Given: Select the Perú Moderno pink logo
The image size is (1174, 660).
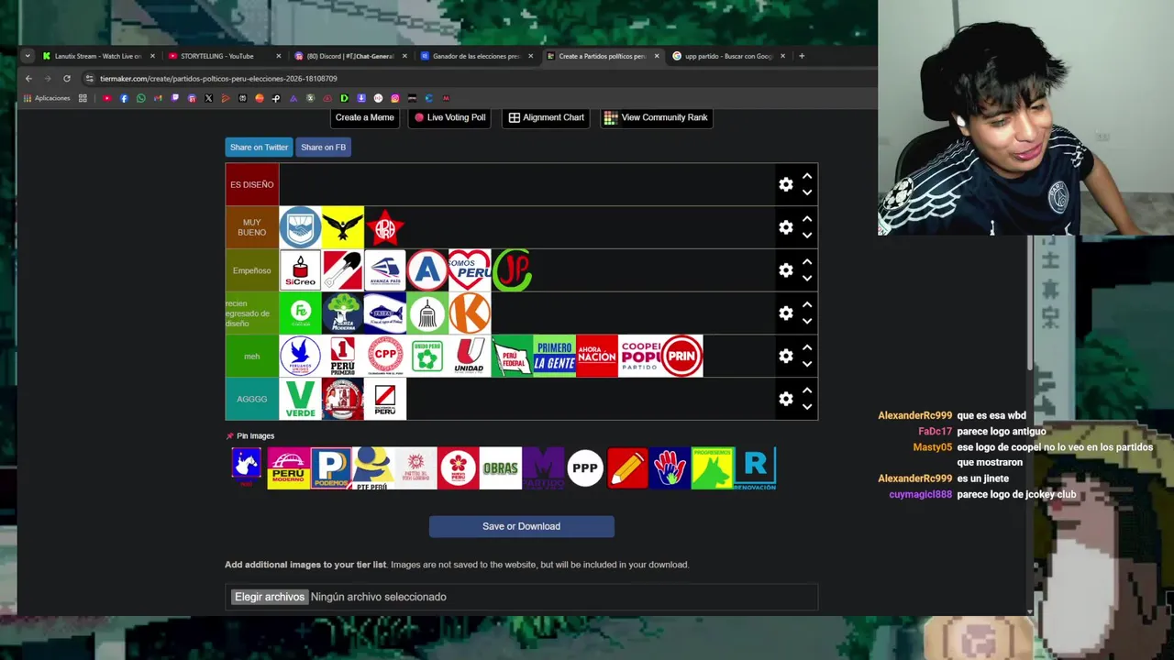Looking at the screenshot, I should click(288, 468).
